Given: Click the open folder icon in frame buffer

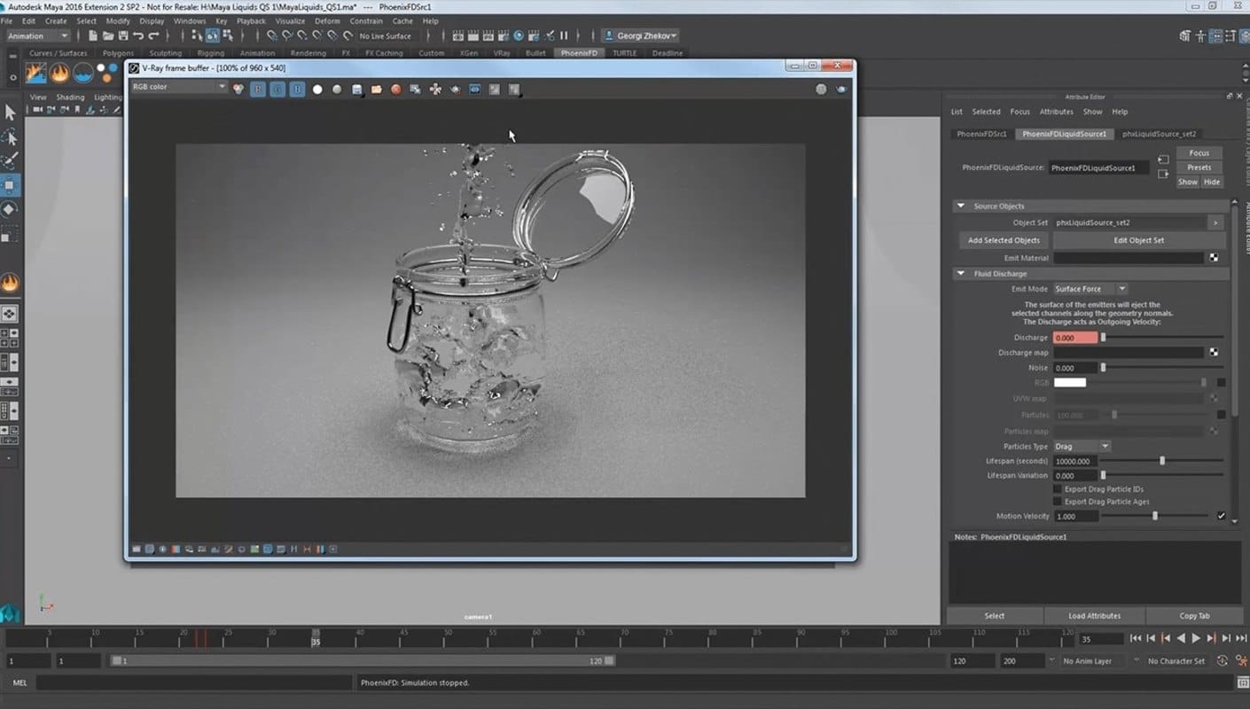Looking at the screenshot, I should coord(377,90).
